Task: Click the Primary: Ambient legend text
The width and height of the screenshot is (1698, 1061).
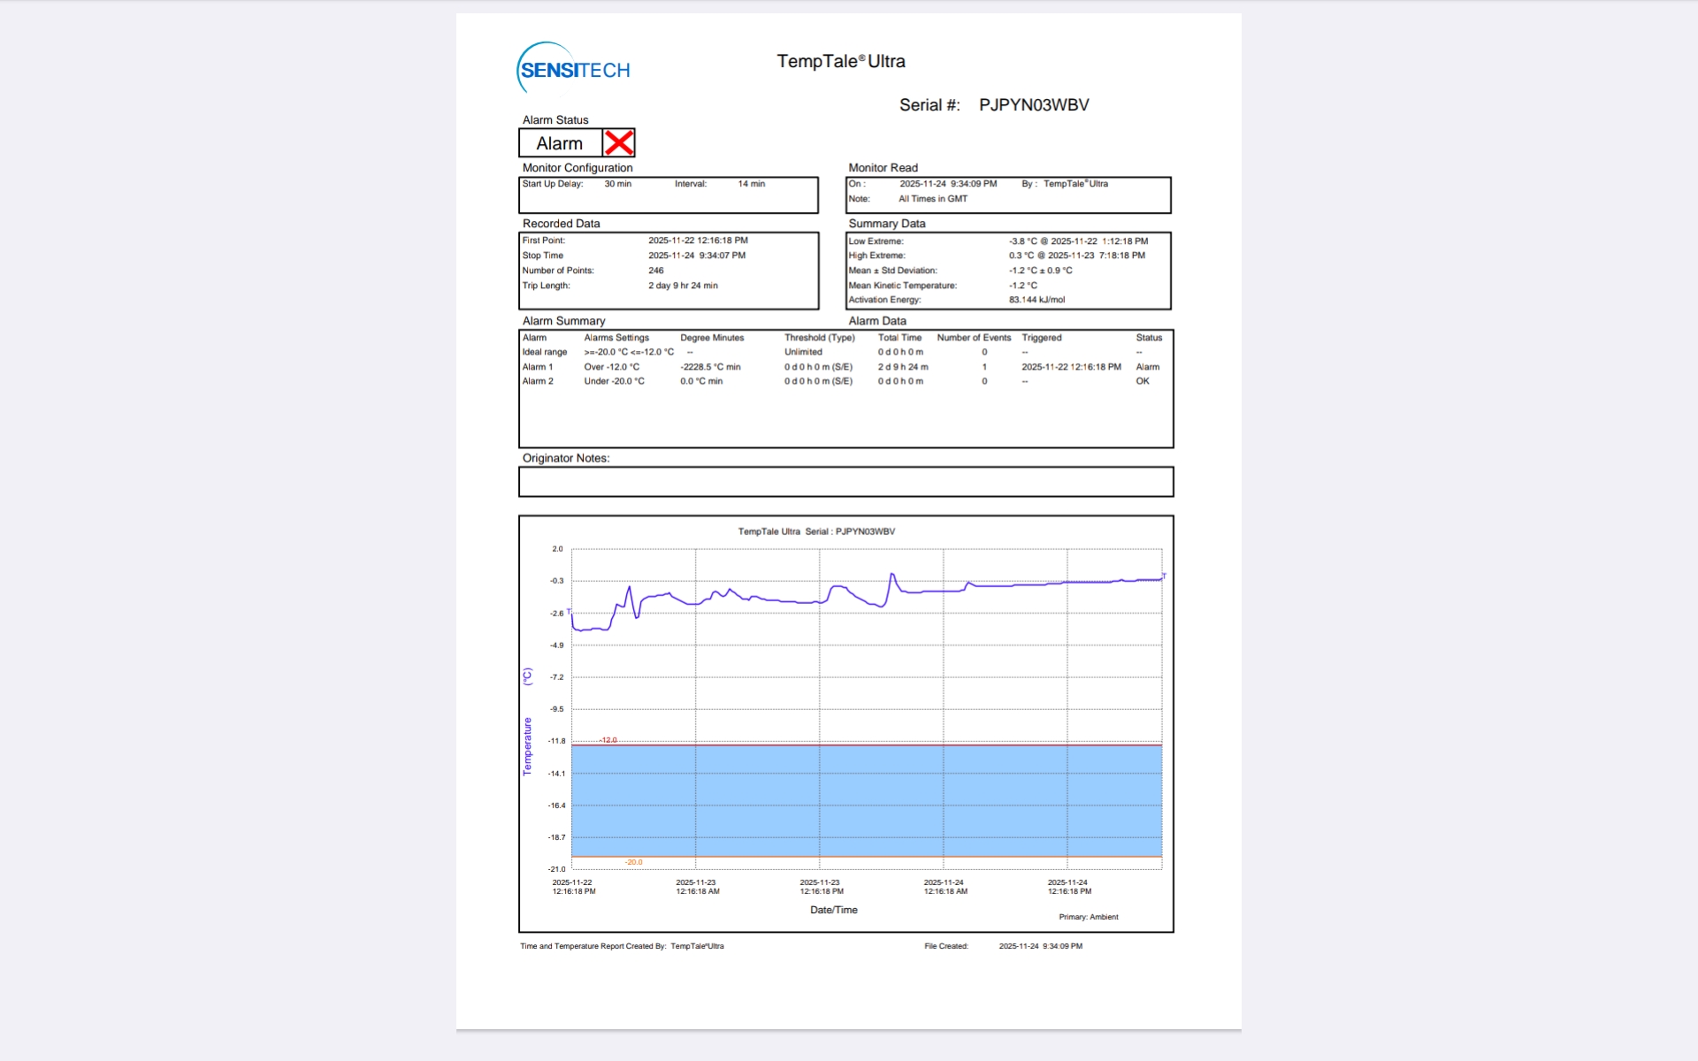Action: (x=1088, y=917)
